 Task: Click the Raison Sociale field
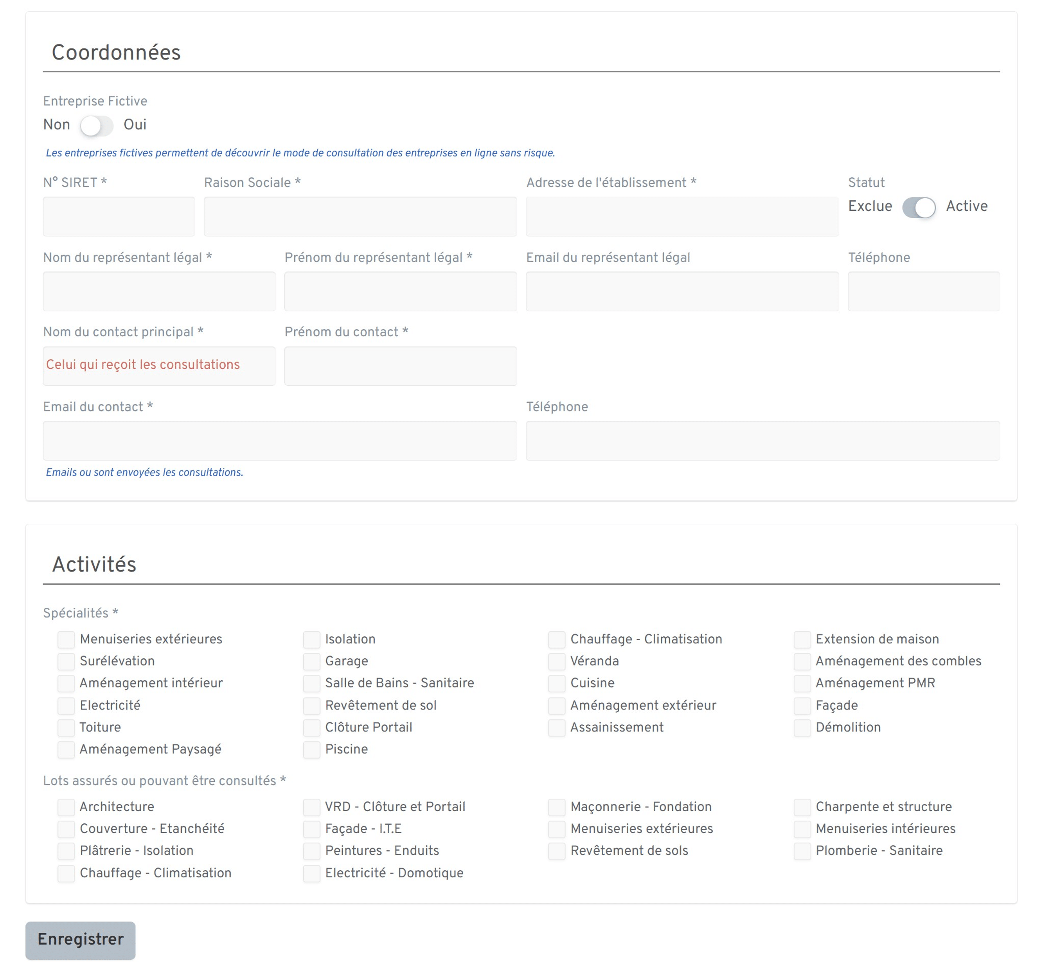point(360,216)
